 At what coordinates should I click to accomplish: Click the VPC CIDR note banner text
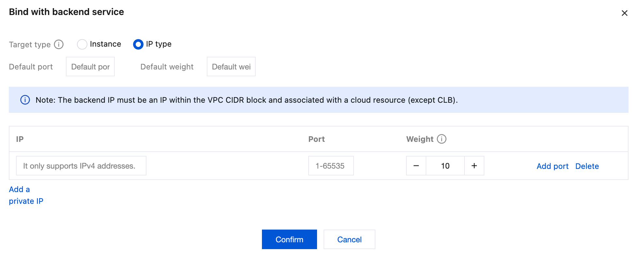click(x=247, y=100)
